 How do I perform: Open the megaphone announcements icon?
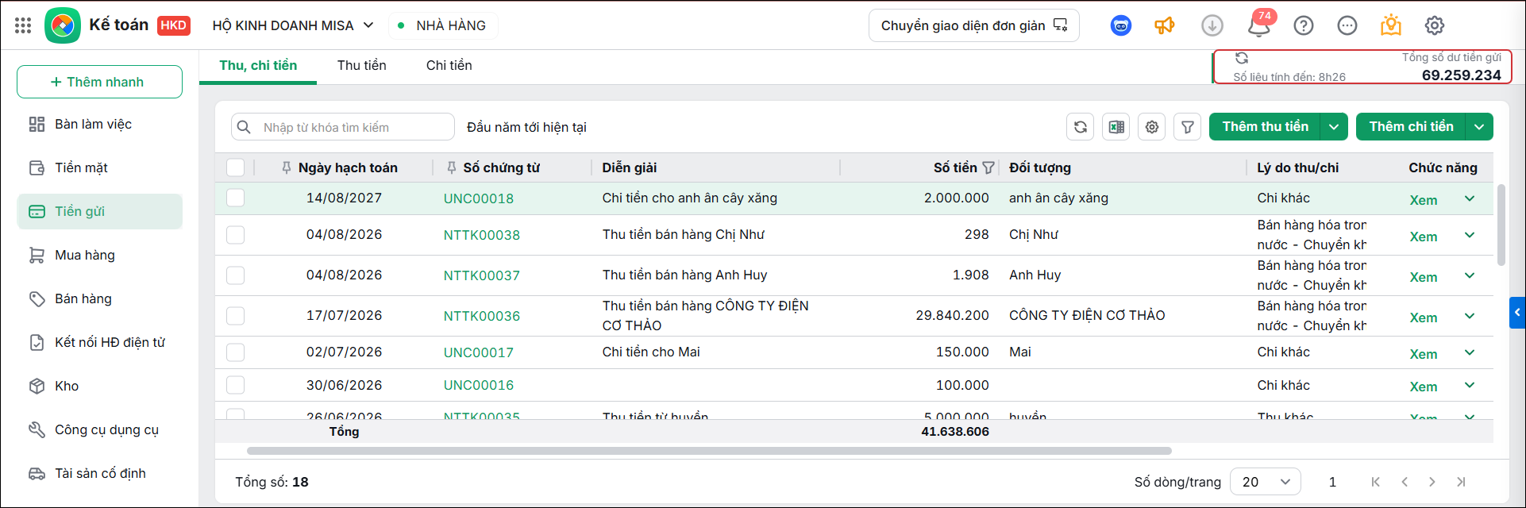click(1165, 25)
